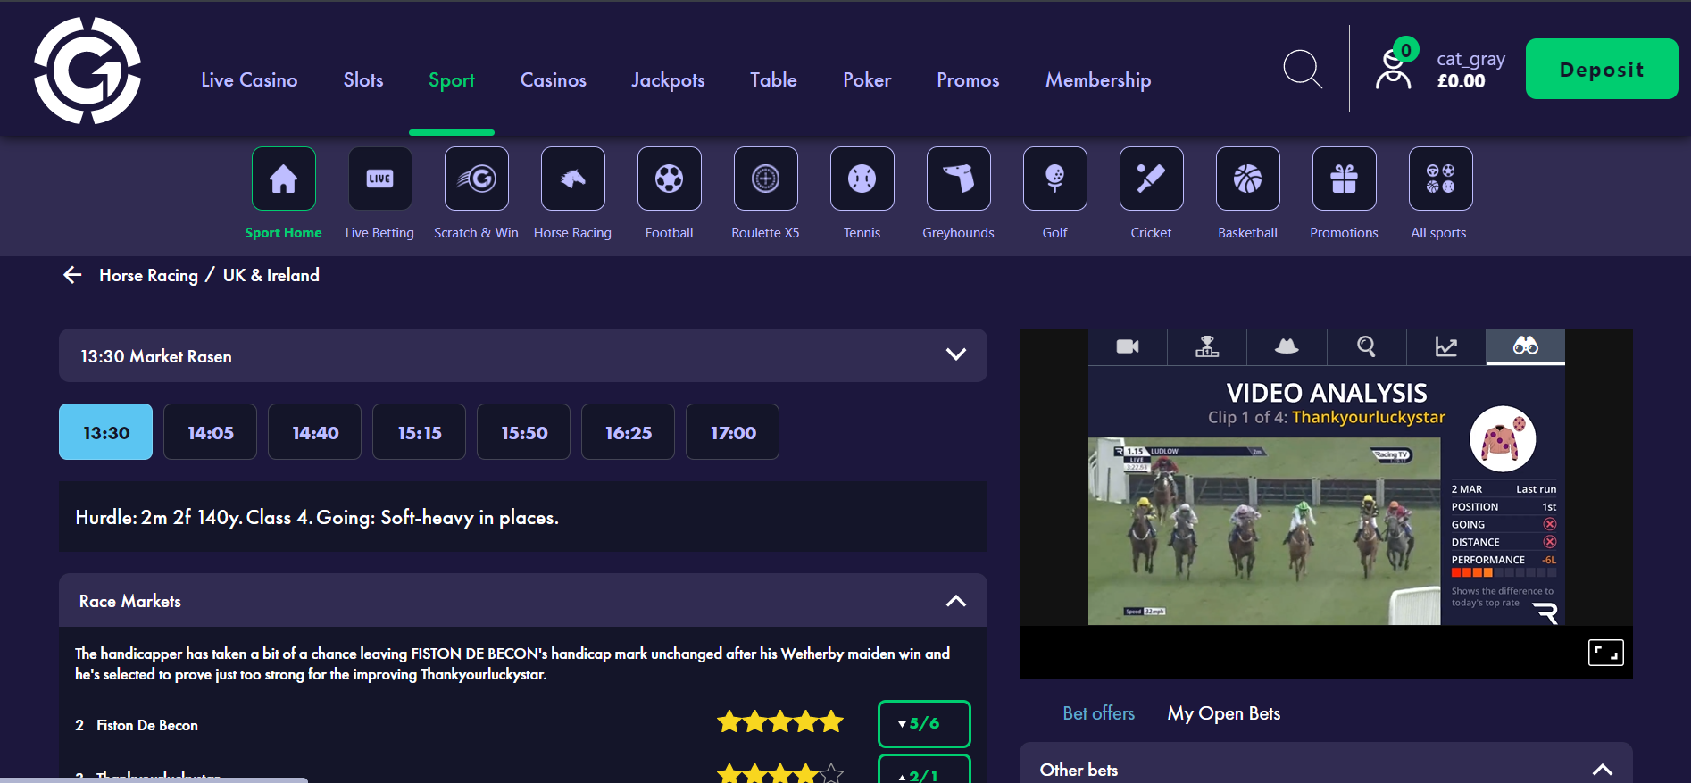Screen dimensions: 1691x783
Task: Click the performance rating bar
Action: point(1504,572)
